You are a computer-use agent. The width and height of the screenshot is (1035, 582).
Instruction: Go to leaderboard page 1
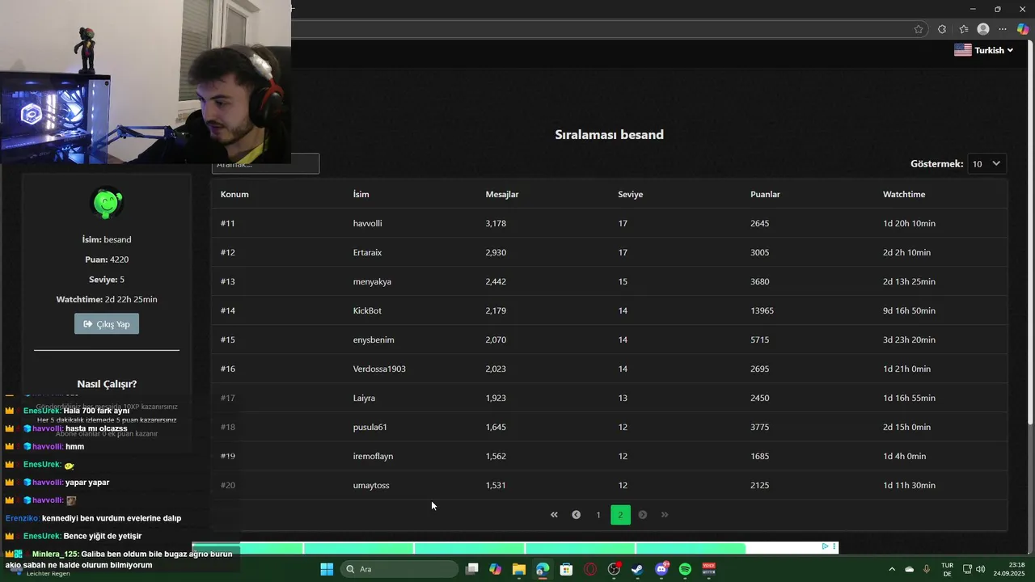[x=598, y=515]
